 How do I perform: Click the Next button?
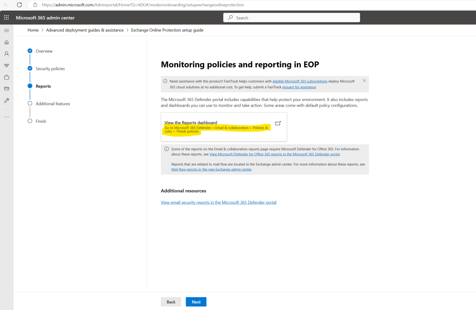(196, 302)
